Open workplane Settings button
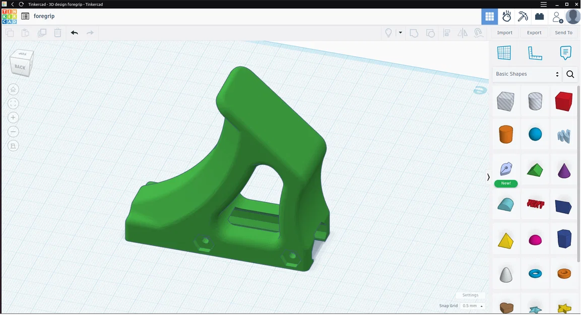This screenshot has width=583, height=315. (x=470, y=295)
